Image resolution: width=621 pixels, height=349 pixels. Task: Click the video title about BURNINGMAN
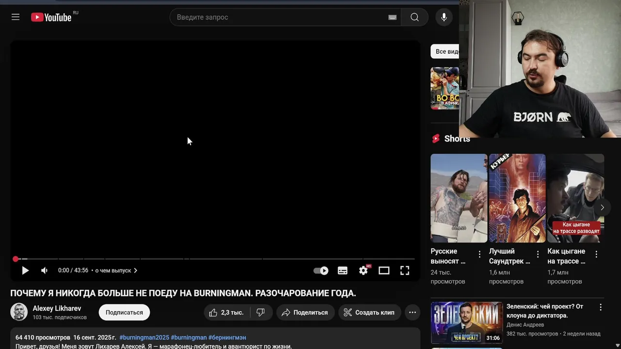[x=183, y=293]
